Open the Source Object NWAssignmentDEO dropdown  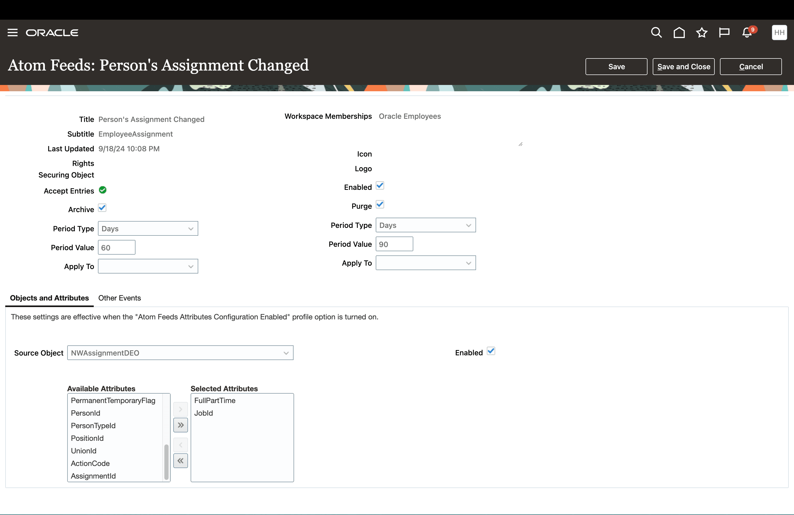click(180, 353)
